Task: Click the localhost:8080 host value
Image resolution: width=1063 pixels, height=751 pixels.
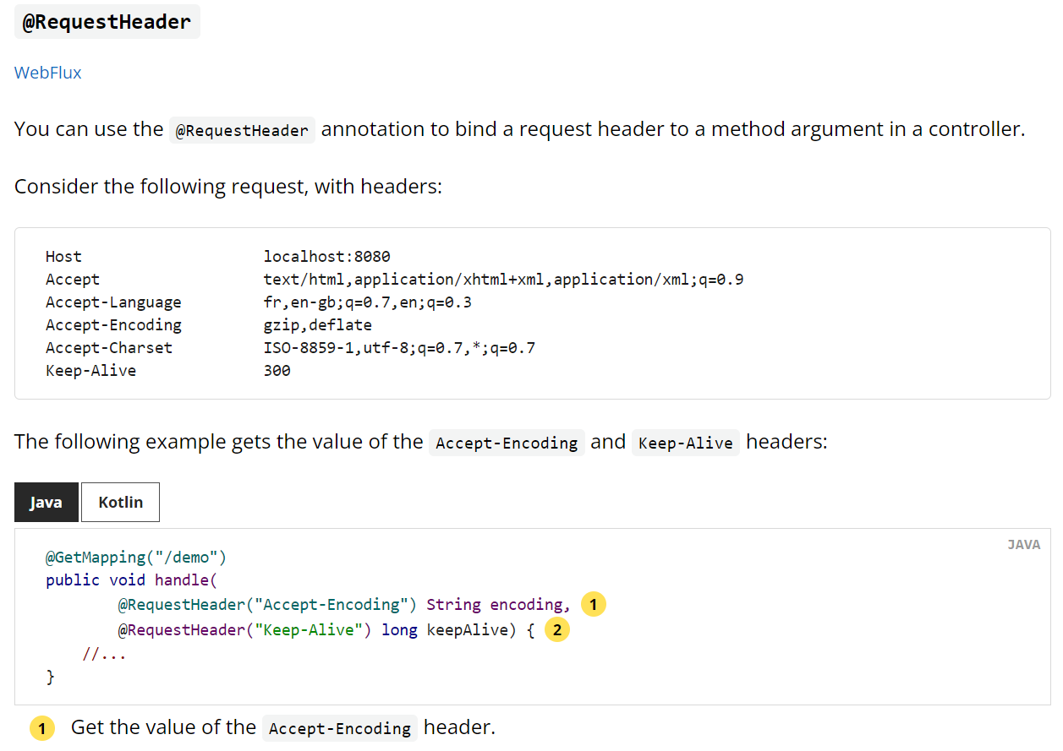Action: (326, 257)
